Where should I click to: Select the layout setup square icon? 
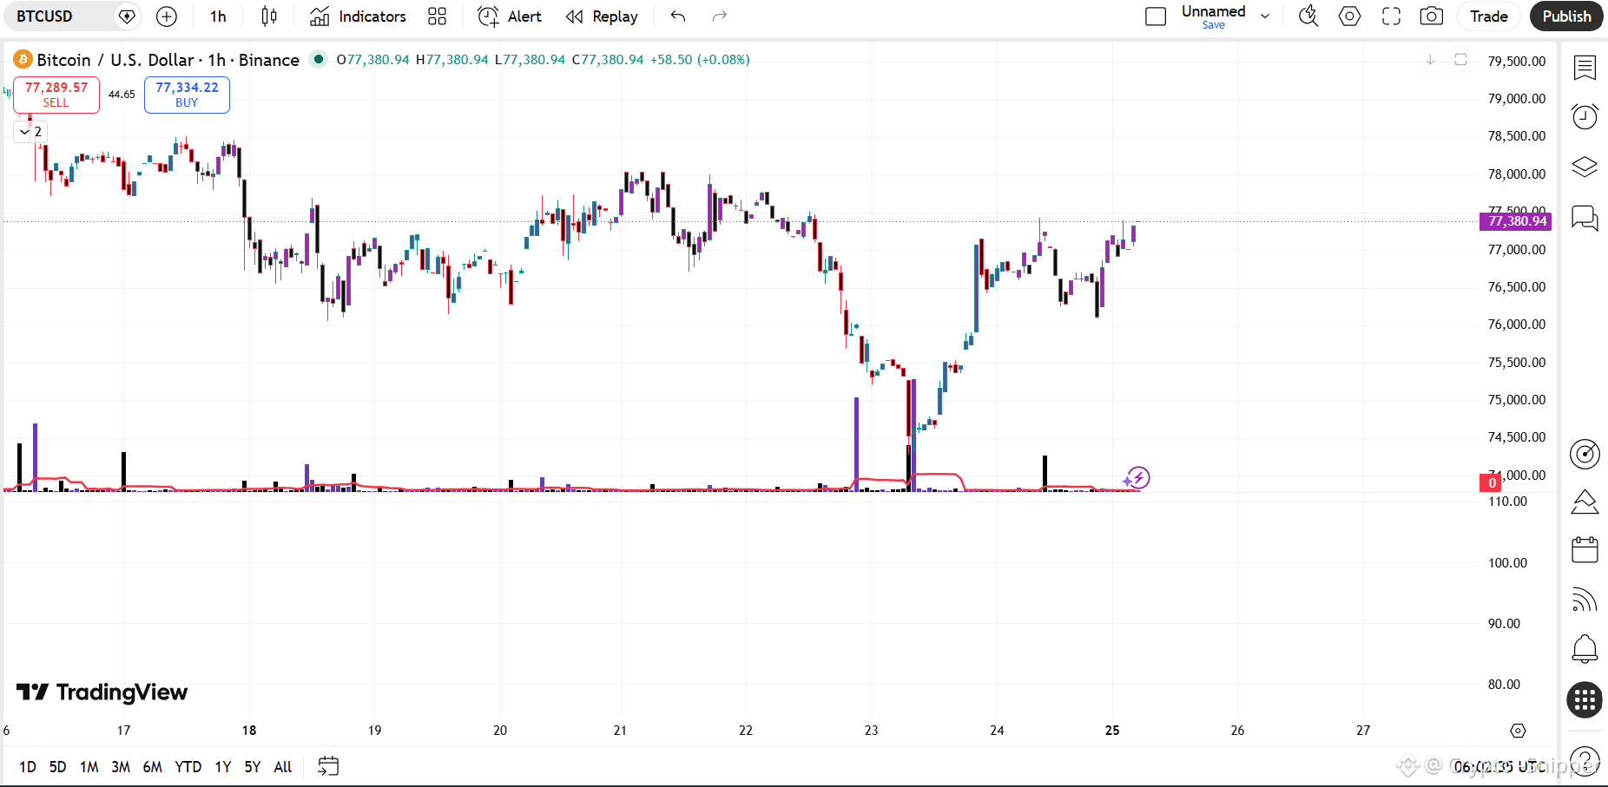1156,16
